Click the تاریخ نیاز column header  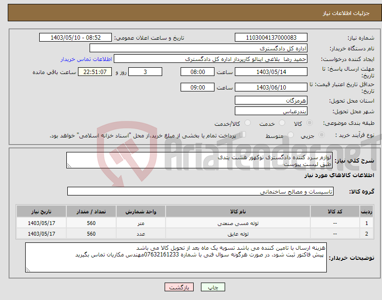[42, 211]
